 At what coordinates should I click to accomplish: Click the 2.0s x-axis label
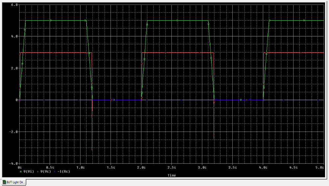[x=141, y=167]
